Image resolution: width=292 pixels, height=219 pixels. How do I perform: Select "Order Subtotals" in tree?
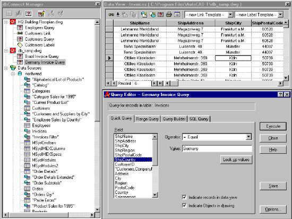pos(47,183)
